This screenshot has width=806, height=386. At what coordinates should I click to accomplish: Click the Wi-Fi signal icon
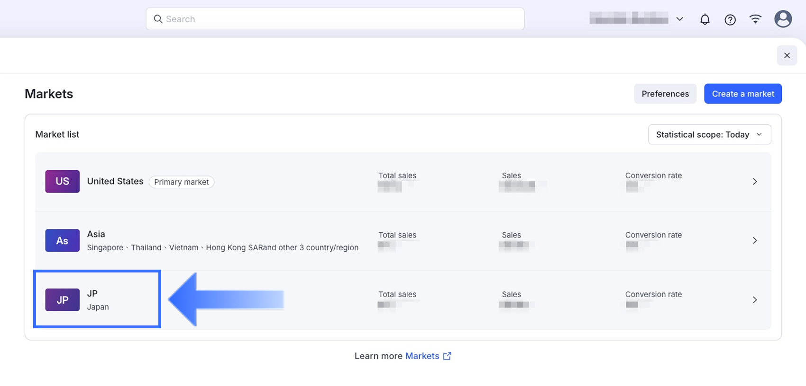(x=755, y=19)
